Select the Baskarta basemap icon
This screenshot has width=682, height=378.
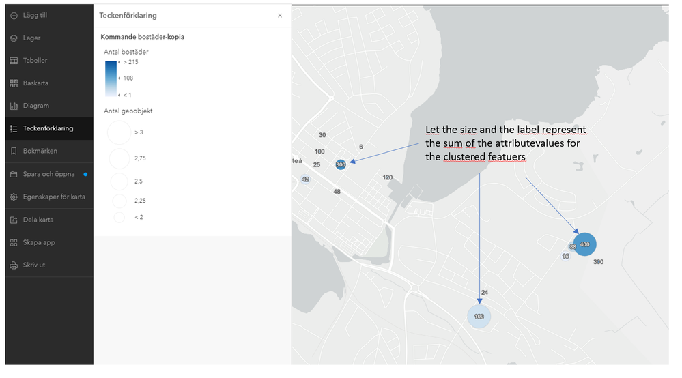coord(14,83)
